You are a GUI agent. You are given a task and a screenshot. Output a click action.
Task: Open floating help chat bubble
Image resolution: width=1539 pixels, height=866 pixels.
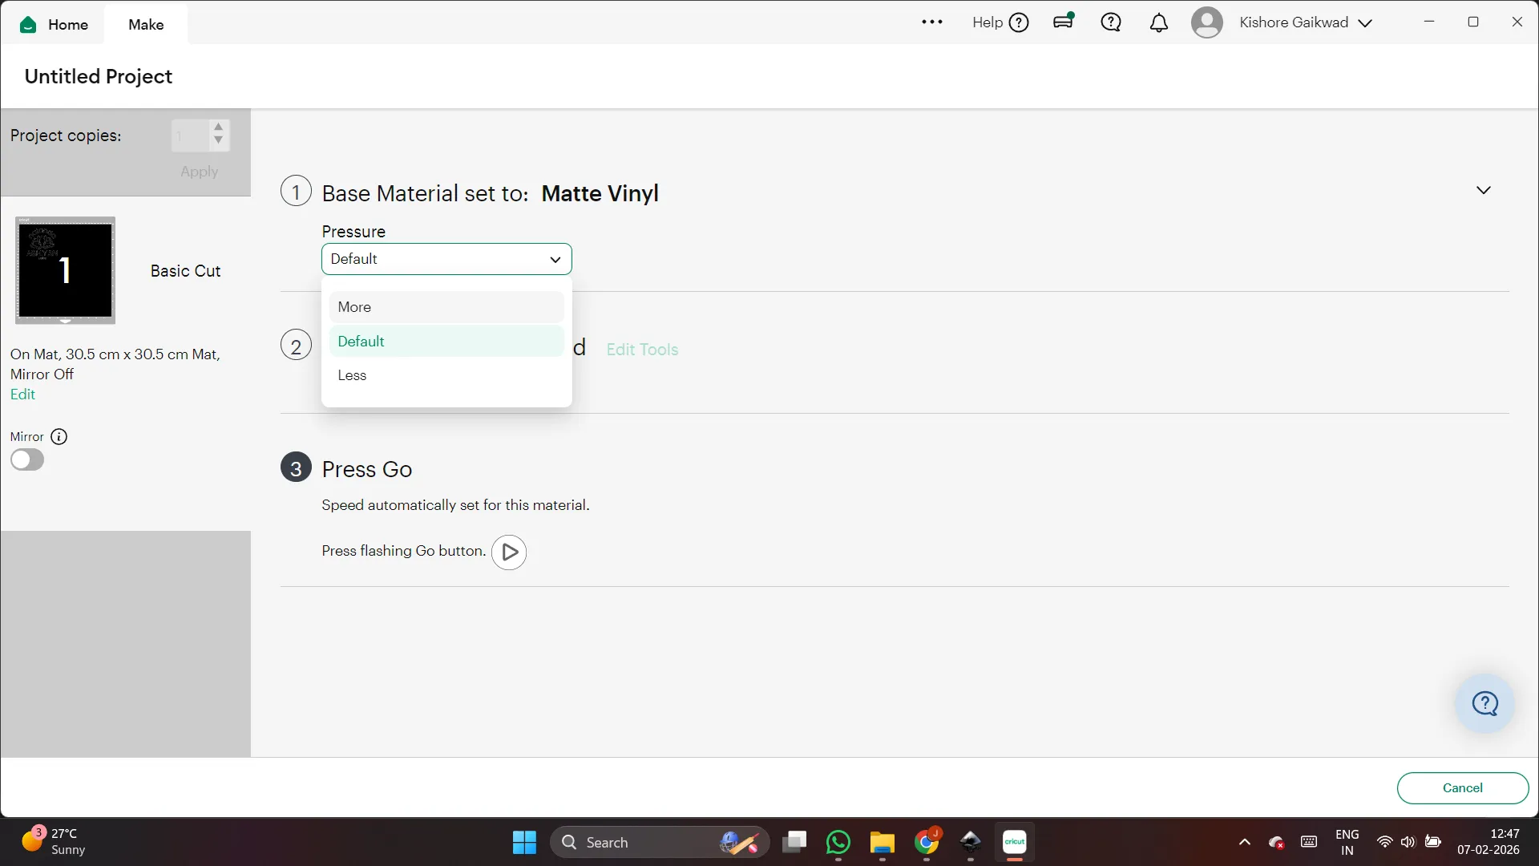[1484, 704]
